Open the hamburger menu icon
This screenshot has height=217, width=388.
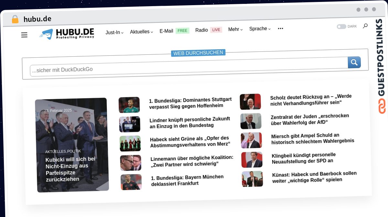(24, 35)
